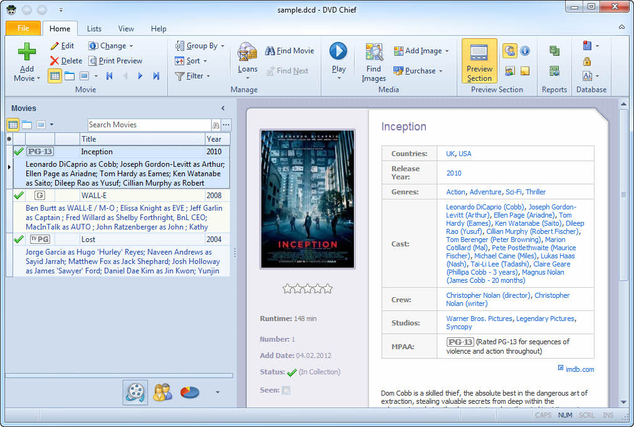
Task: Click the five-star rating control
Action: click(x=308, y=288)
